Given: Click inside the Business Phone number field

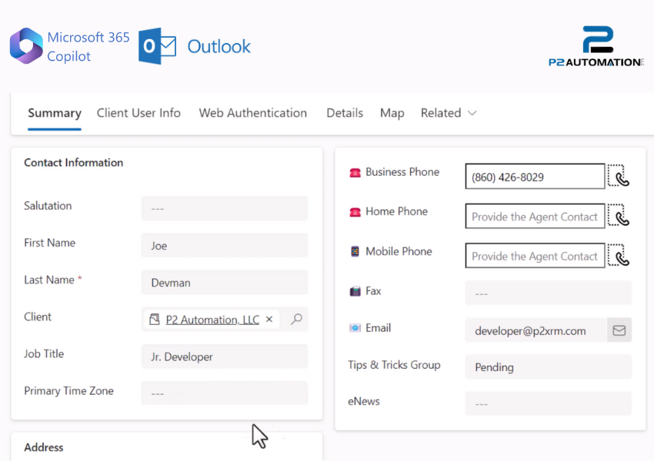Looking at the screenshot, I should tap(535, 176).
